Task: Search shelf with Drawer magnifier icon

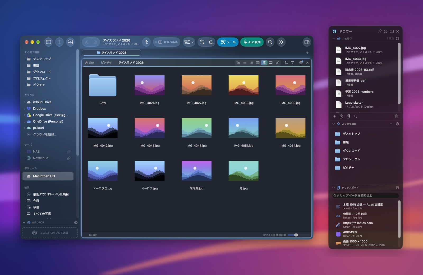Action: 356,116
